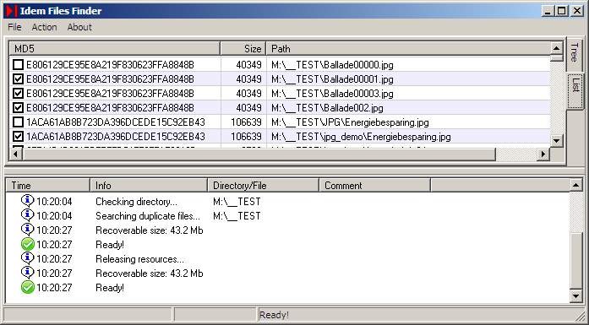Select path M:\__TEST\Ballade00003.jpg
The image size is (589, 325).
tap(332, 94)
